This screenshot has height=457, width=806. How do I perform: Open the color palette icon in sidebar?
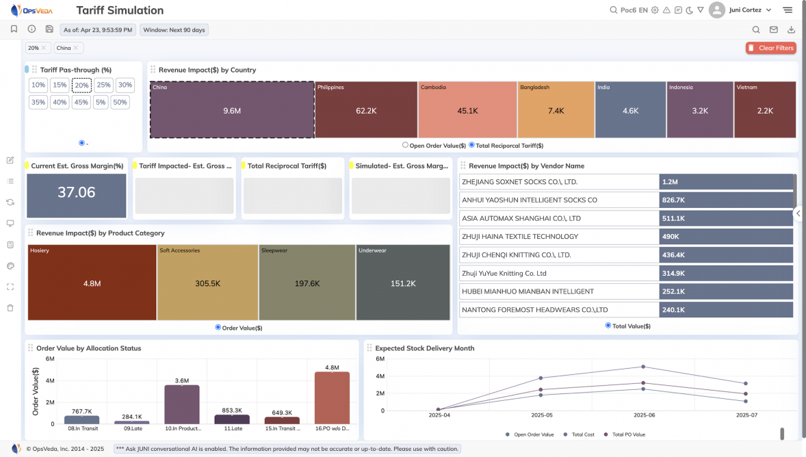coord(10,266)
